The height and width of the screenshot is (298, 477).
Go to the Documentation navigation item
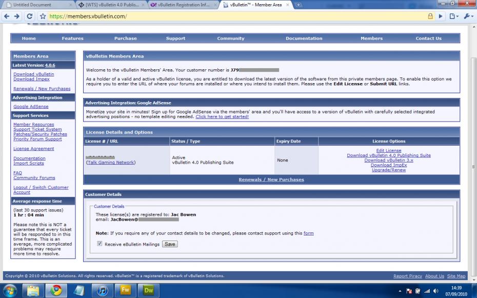point(304,38)
